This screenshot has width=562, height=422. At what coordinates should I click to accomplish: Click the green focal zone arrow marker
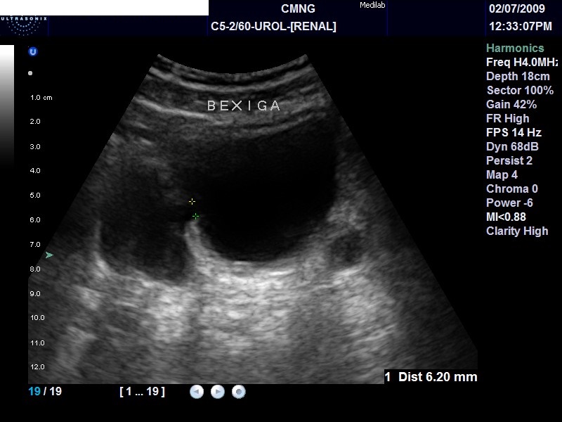coord(49,255)
